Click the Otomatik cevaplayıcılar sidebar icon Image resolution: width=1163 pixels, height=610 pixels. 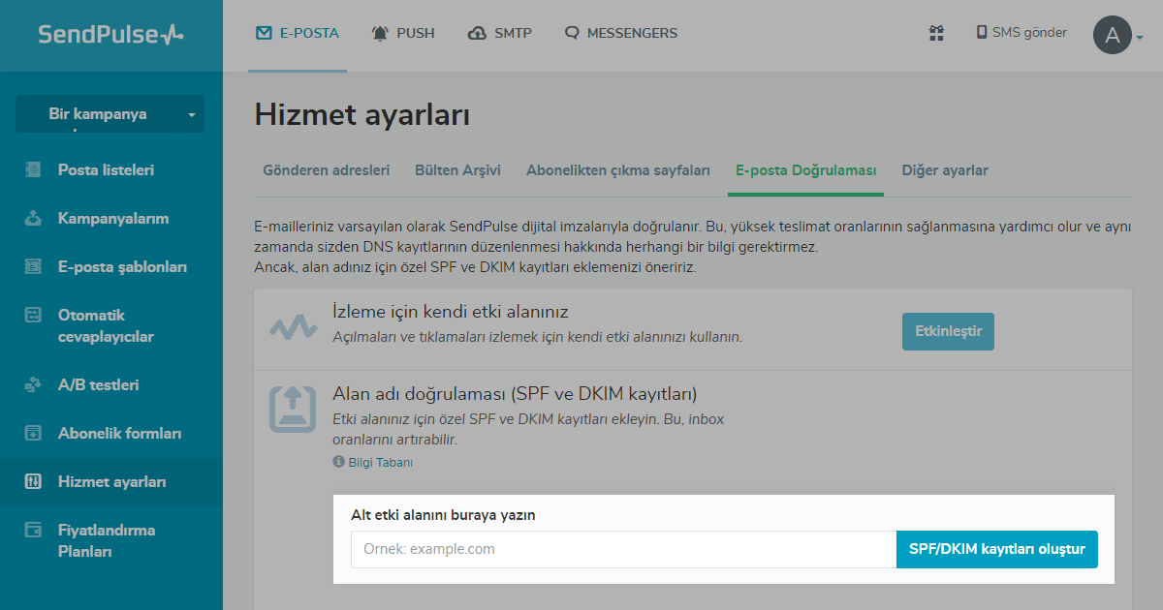33,316
